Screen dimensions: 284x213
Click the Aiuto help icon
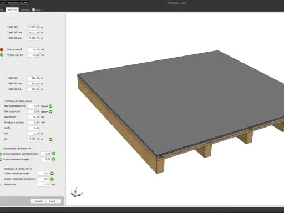coord(33,9)
